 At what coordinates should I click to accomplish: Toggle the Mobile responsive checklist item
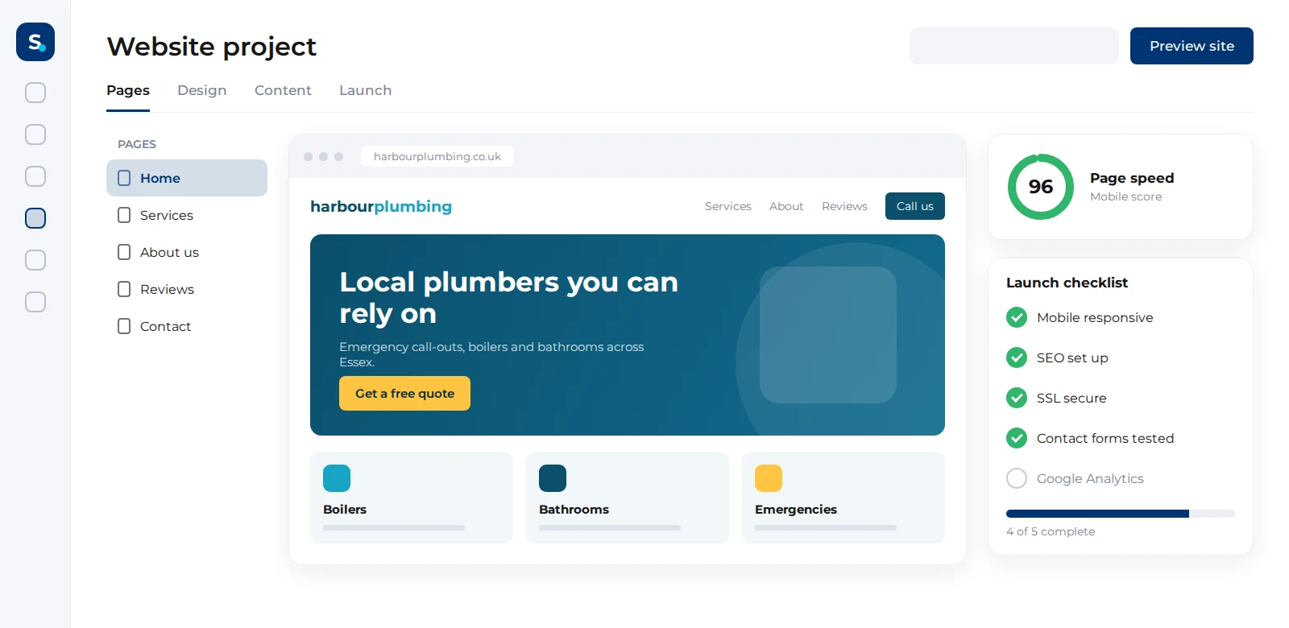pos(1017,317)
